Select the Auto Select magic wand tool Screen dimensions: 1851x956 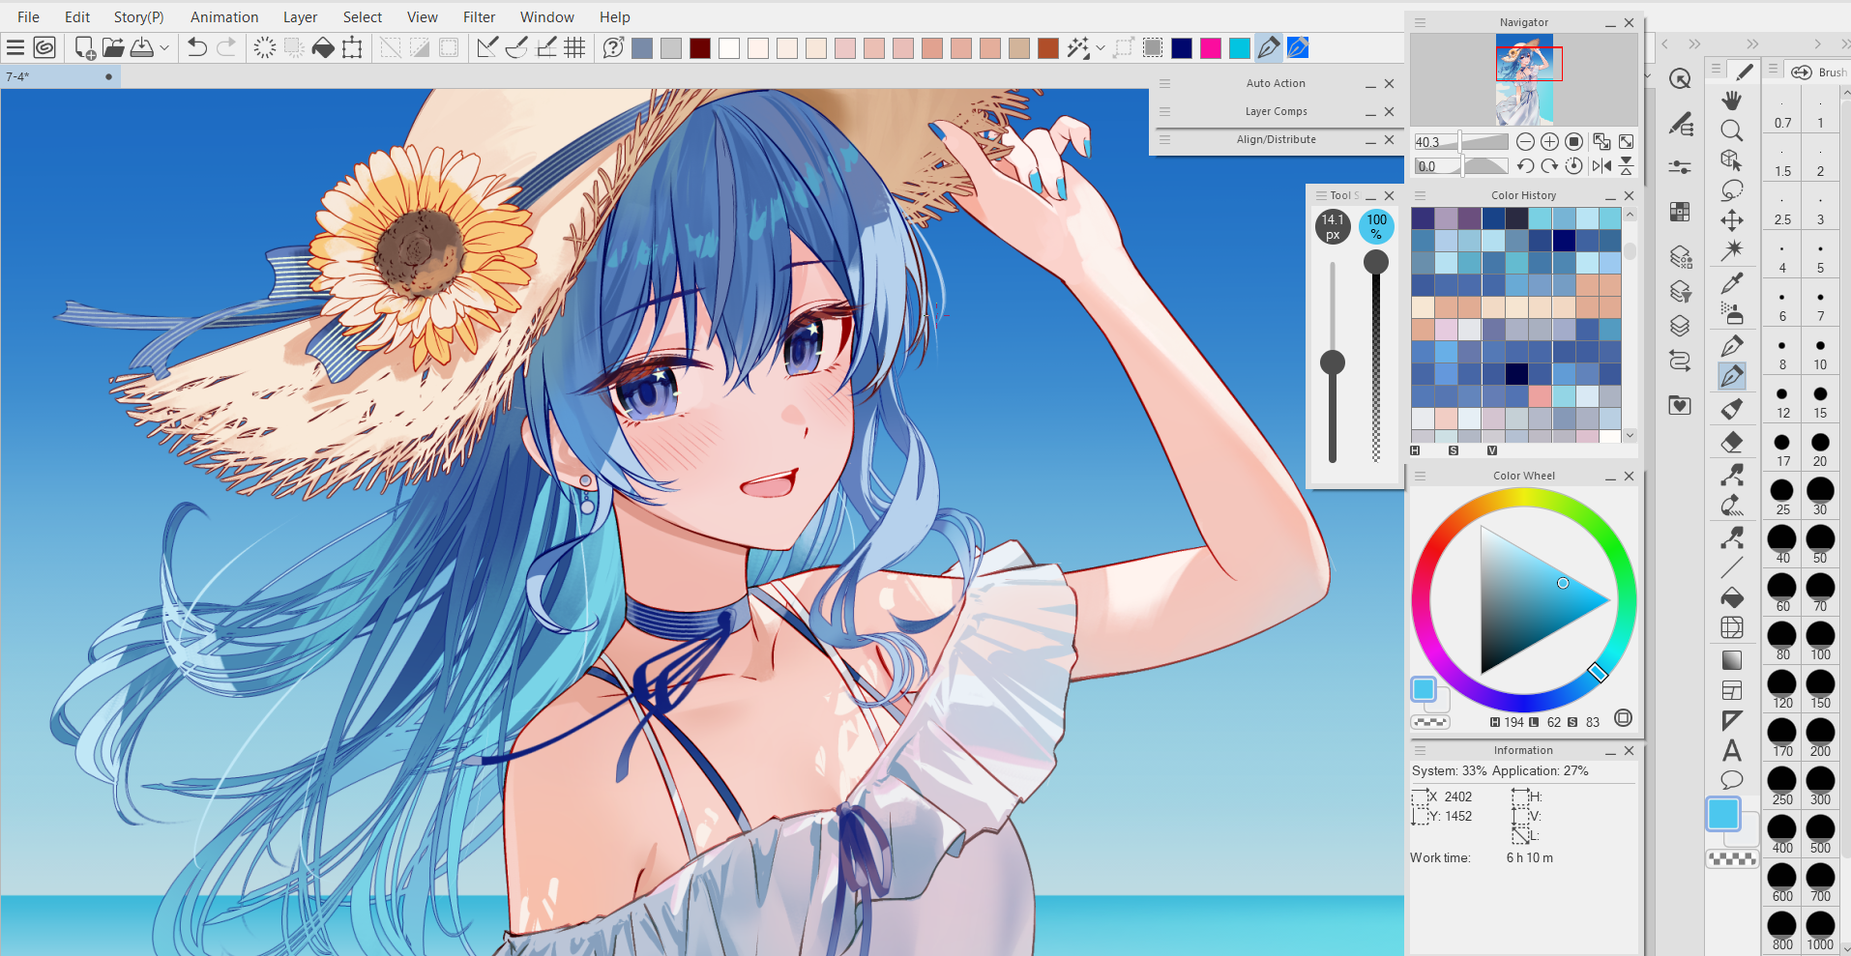coord(1731,250)
